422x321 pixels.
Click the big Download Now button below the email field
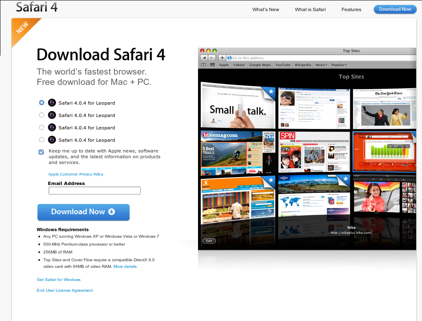(x=83, y=212)
